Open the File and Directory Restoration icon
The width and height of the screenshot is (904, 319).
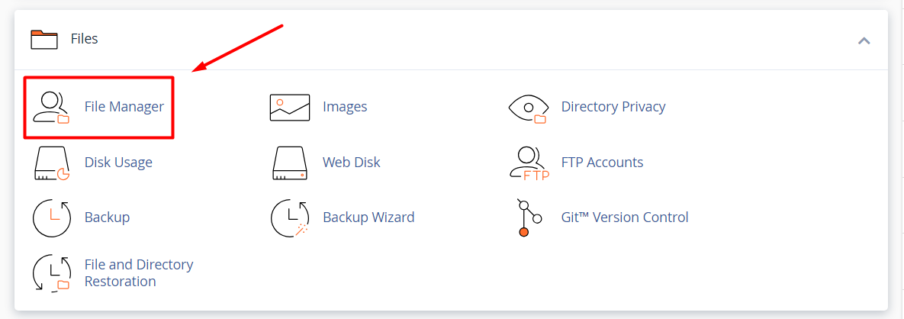[51, 273]
